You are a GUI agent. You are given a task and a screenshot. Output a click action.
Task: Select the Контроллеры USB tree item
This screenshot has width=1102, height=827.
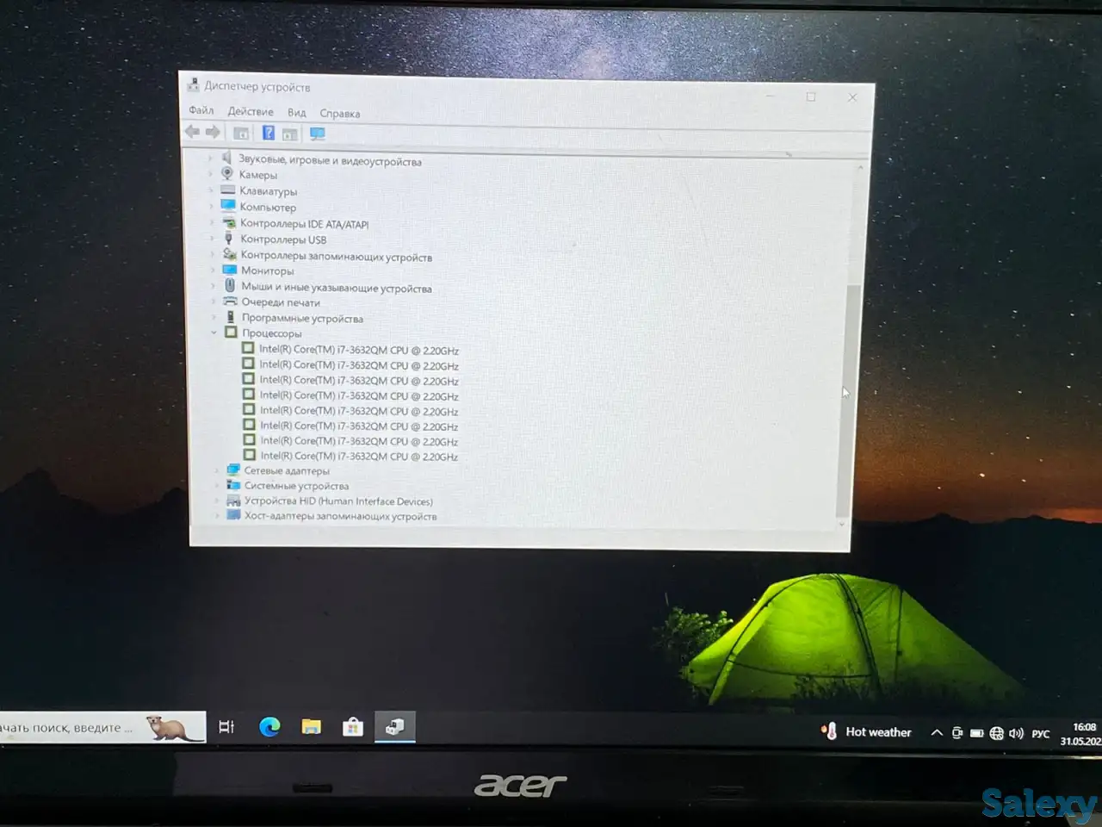[x=283, y=239]
